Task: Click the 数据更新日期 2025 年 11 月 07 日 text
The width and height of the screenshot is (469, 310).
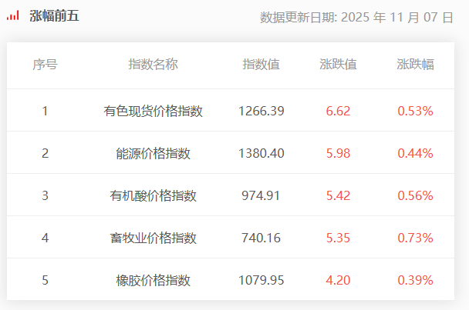Action: 356,17
